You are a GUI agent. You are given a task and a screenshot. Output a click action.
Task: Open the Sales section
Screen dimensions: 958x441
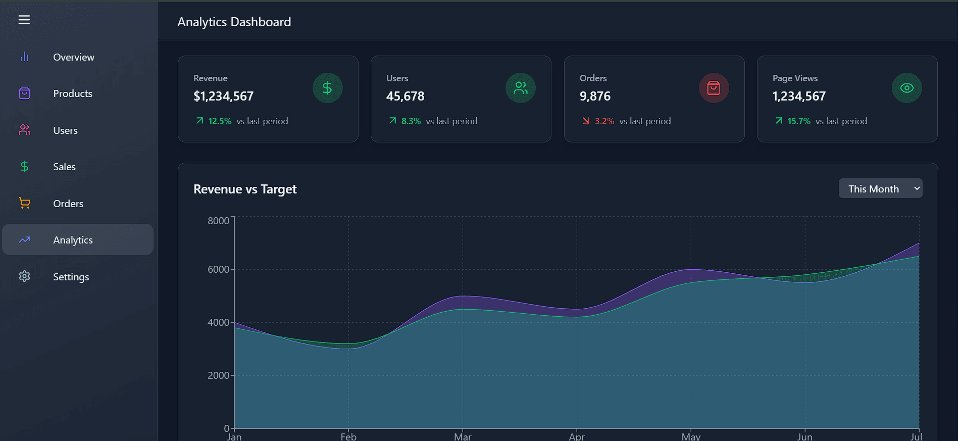pyautogui.click(x=78, y=167)
